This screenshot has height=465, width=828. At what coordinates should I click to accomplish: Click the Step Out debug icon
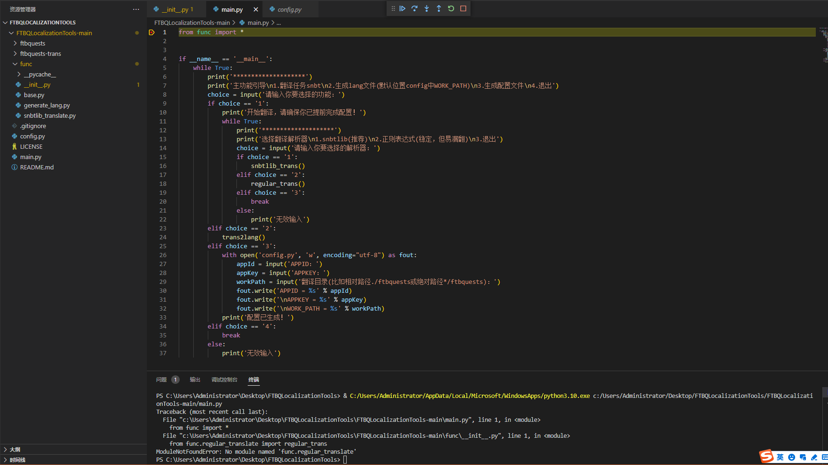[x=439, y=8]
